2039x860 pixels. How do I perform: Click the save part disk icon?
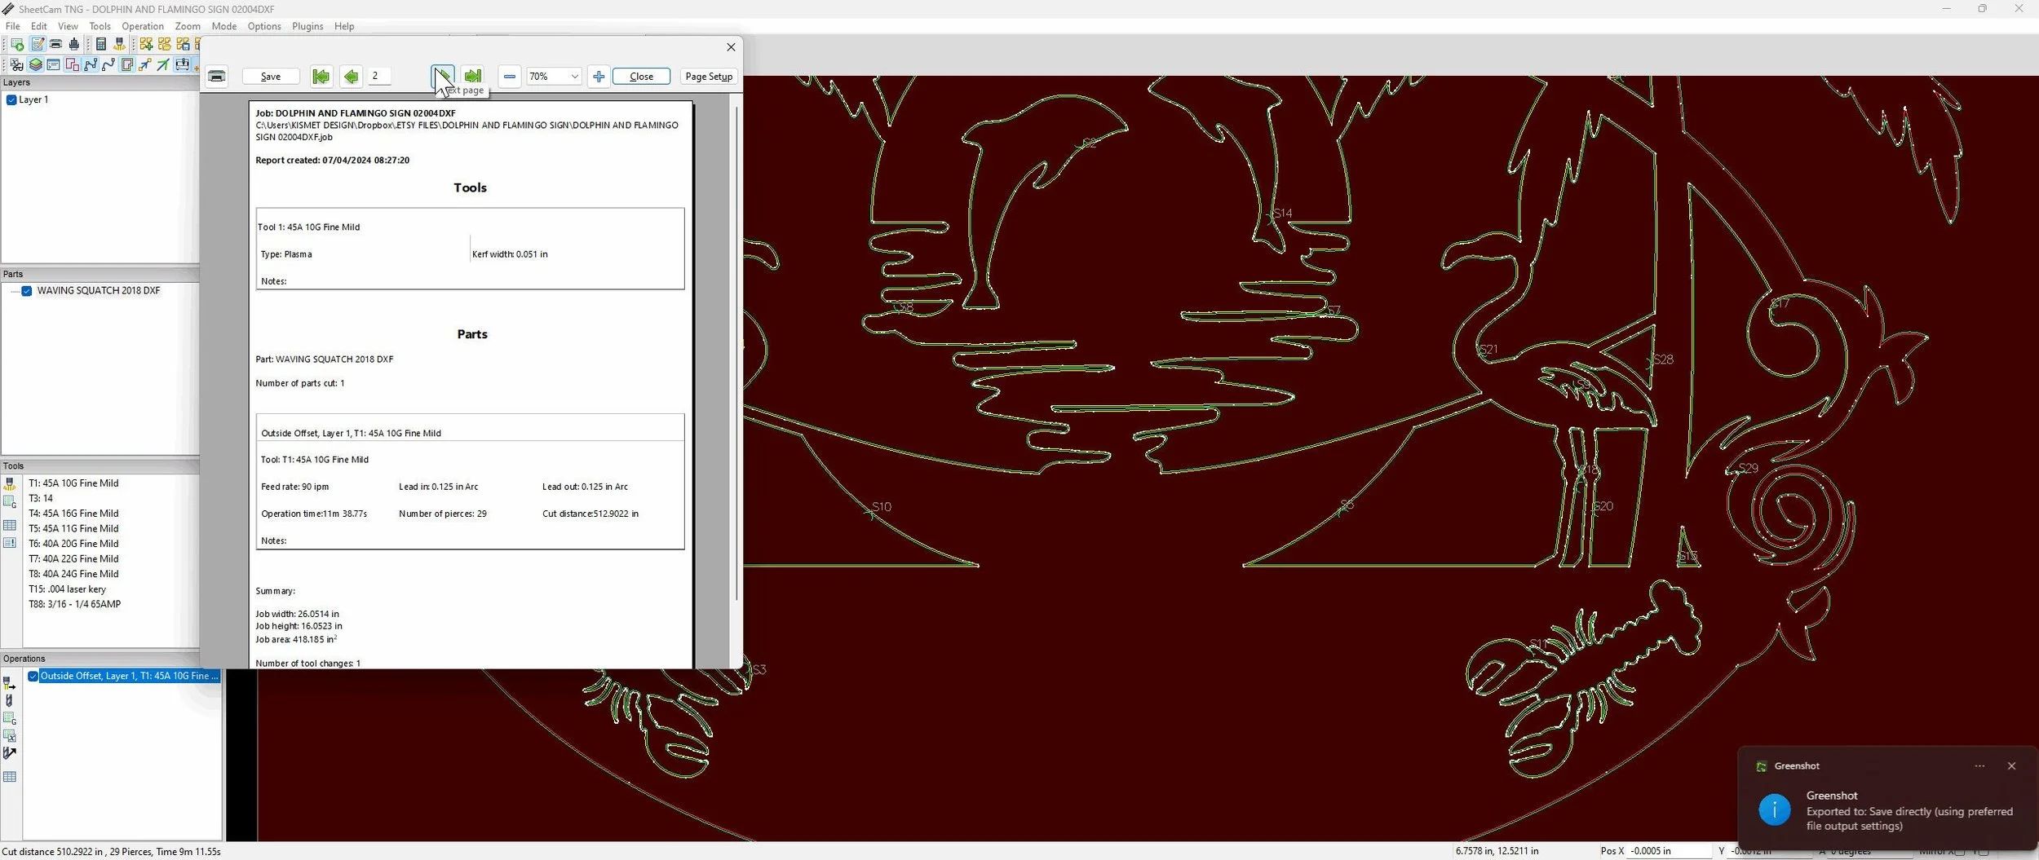pyautogui.click(x=183, y=44)
